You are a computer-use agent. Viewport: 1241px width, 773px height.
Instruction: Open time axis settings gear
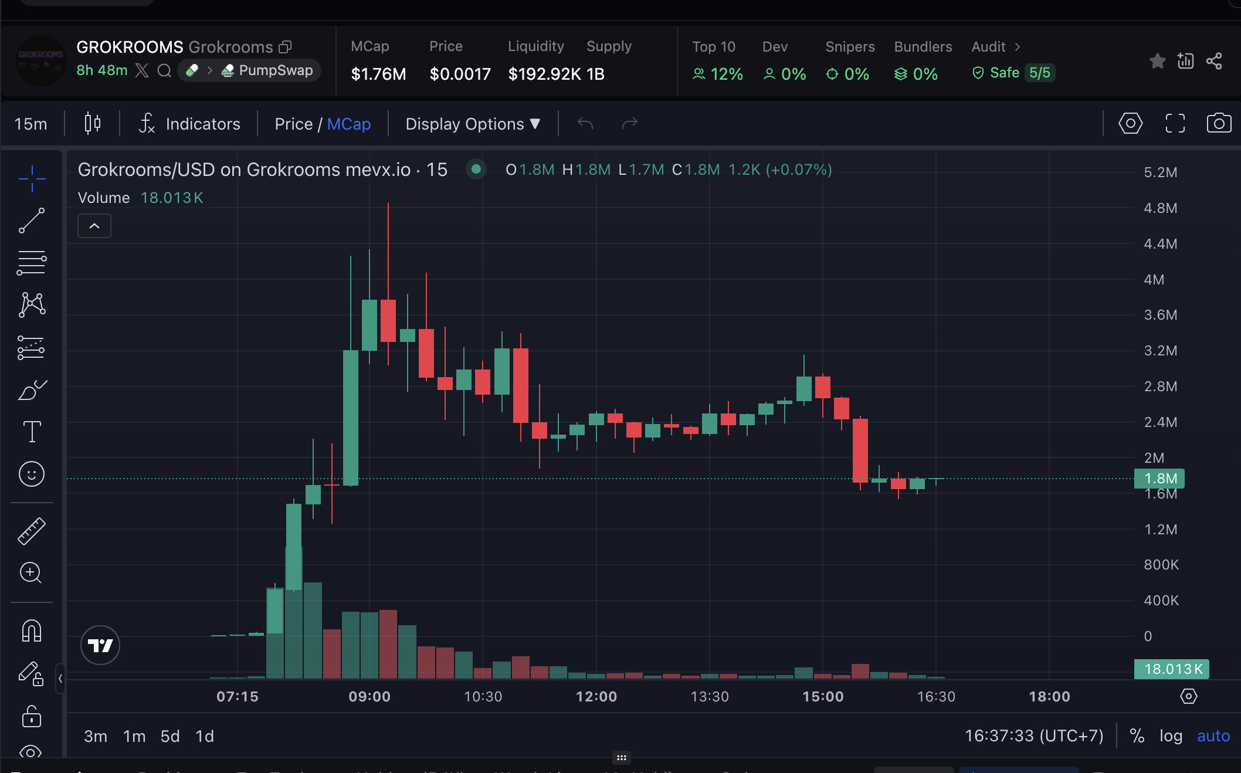[1189, 696]
